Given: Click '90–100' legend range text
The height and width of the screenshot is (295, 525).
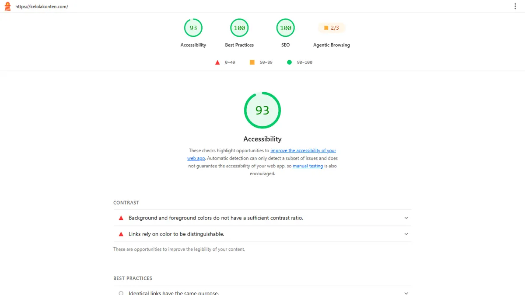Looking at the screenshot, I should click(x=304, y=62).
